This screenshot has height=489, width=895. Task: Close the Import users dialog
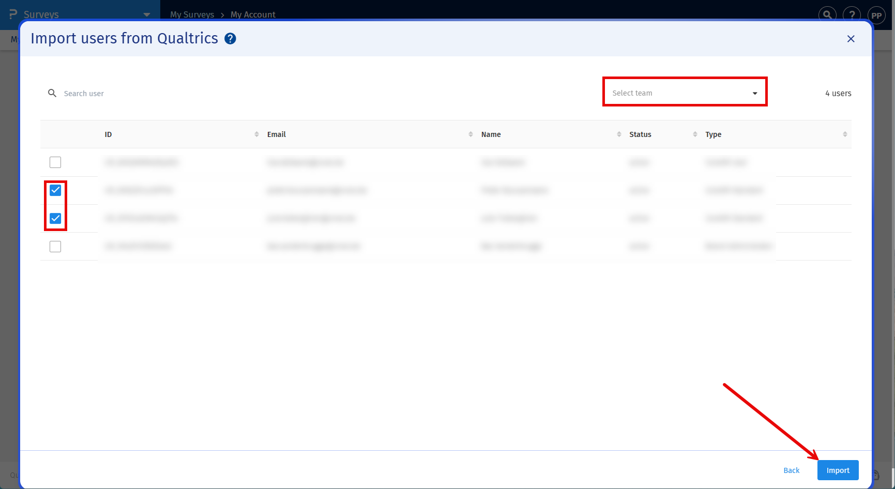(x=851, y=39)
